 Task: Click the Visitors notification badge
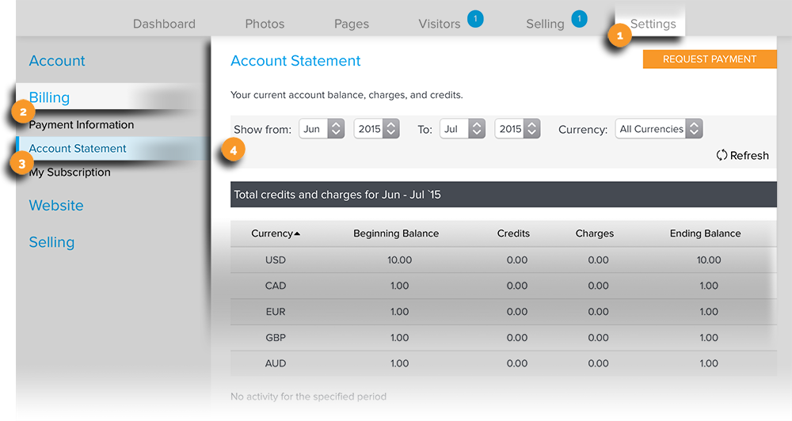coord(475,19)
